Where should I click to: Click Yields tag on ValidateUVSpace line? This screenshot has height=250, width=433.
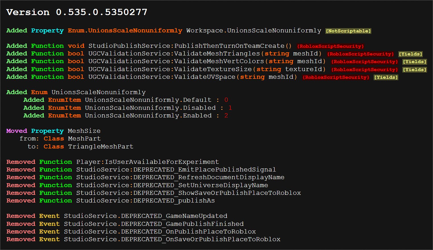tap(386, 77)
